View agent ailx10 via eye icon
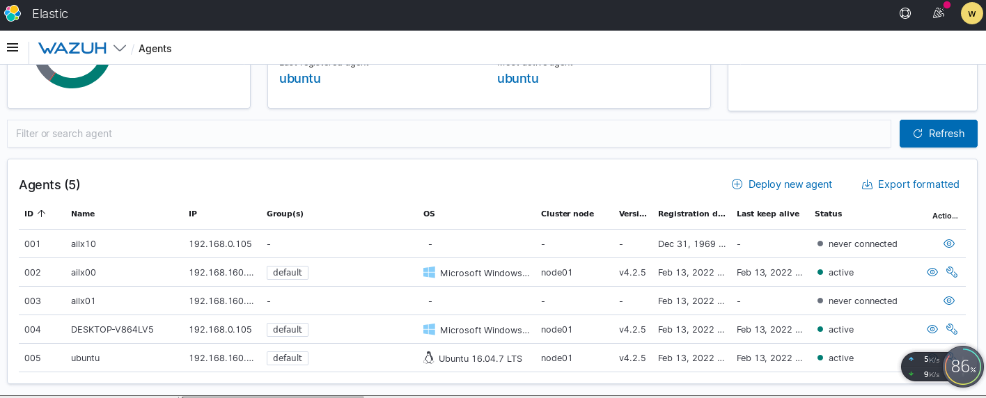Image resolution: width=986 pixels, height=398 pixels. pyautogui.click(x=948, y=244)
